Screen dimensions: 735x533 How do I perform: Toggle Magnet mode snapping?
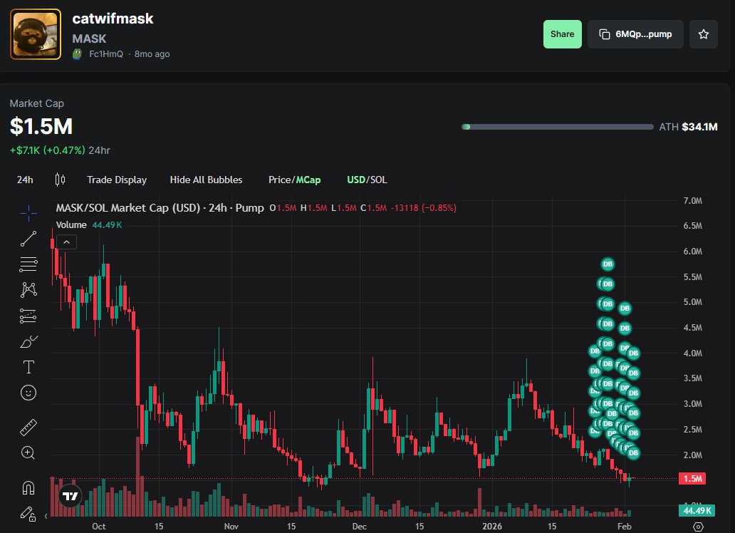pos(28,487)
